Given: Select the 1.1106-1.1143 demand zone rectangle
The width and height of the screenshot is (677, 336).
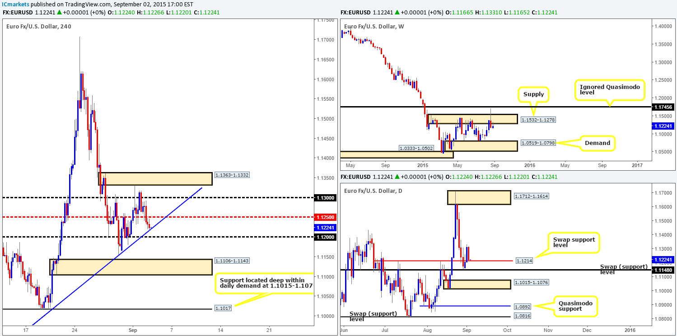Looking at the screenshot, I should point(131,267).
